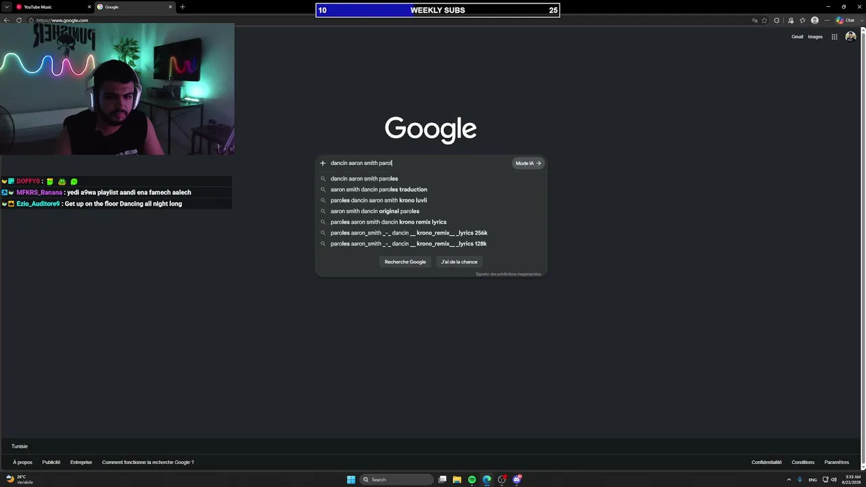This screenshot has height=487, width=866.
Task: Select suggestion ending in "krono remix lyrics"
Action: (x=431, y=222)
